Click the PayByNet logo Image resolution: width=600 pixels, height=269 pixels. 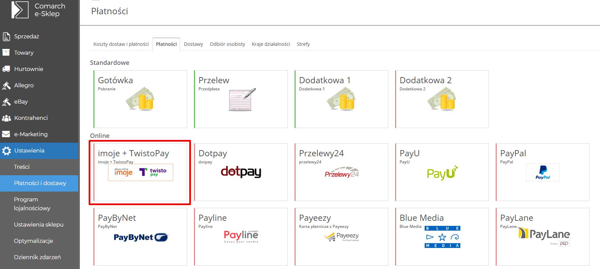[x=141, y=237]
